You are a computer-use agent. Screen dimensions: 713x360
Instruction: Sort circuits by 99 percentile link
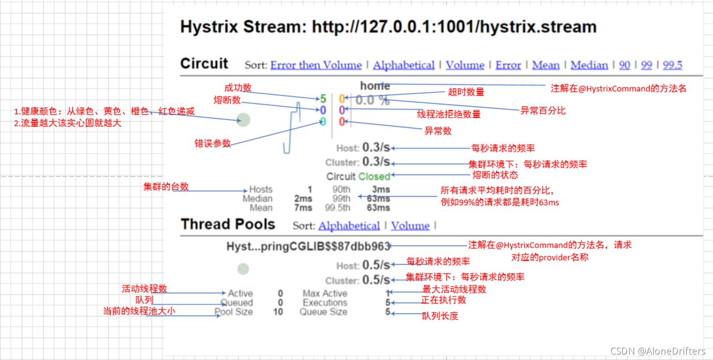[x=647, y=65]
